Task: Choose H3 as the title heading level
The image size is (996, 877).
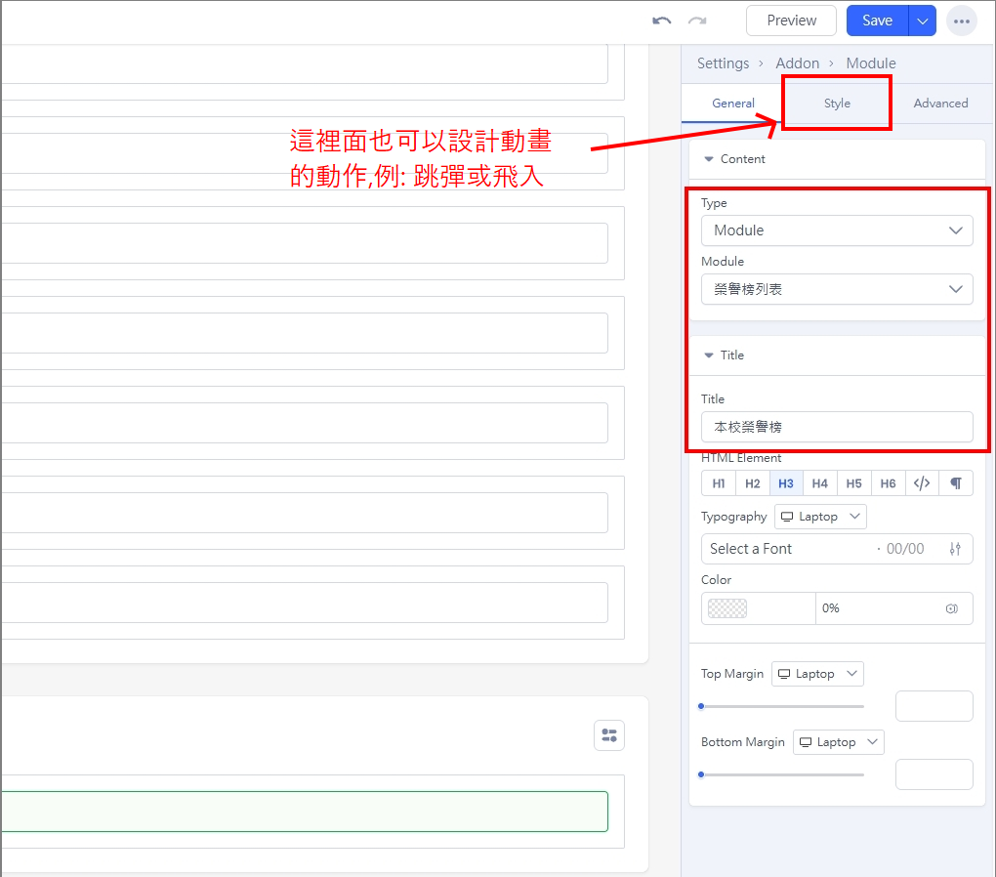Action: coord(786,483)
